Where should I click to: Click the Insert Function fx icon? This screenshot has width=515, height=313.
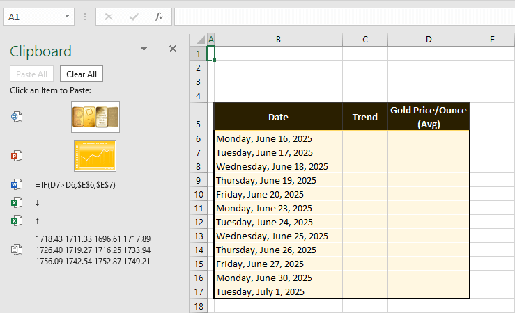[x=159, y=17]
